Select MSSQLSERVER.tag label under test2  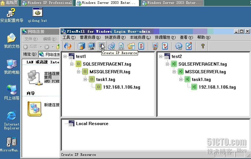[205, 72]
